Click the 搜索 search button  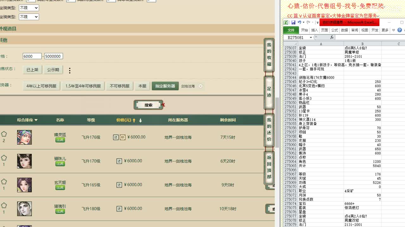click(148, 105)
